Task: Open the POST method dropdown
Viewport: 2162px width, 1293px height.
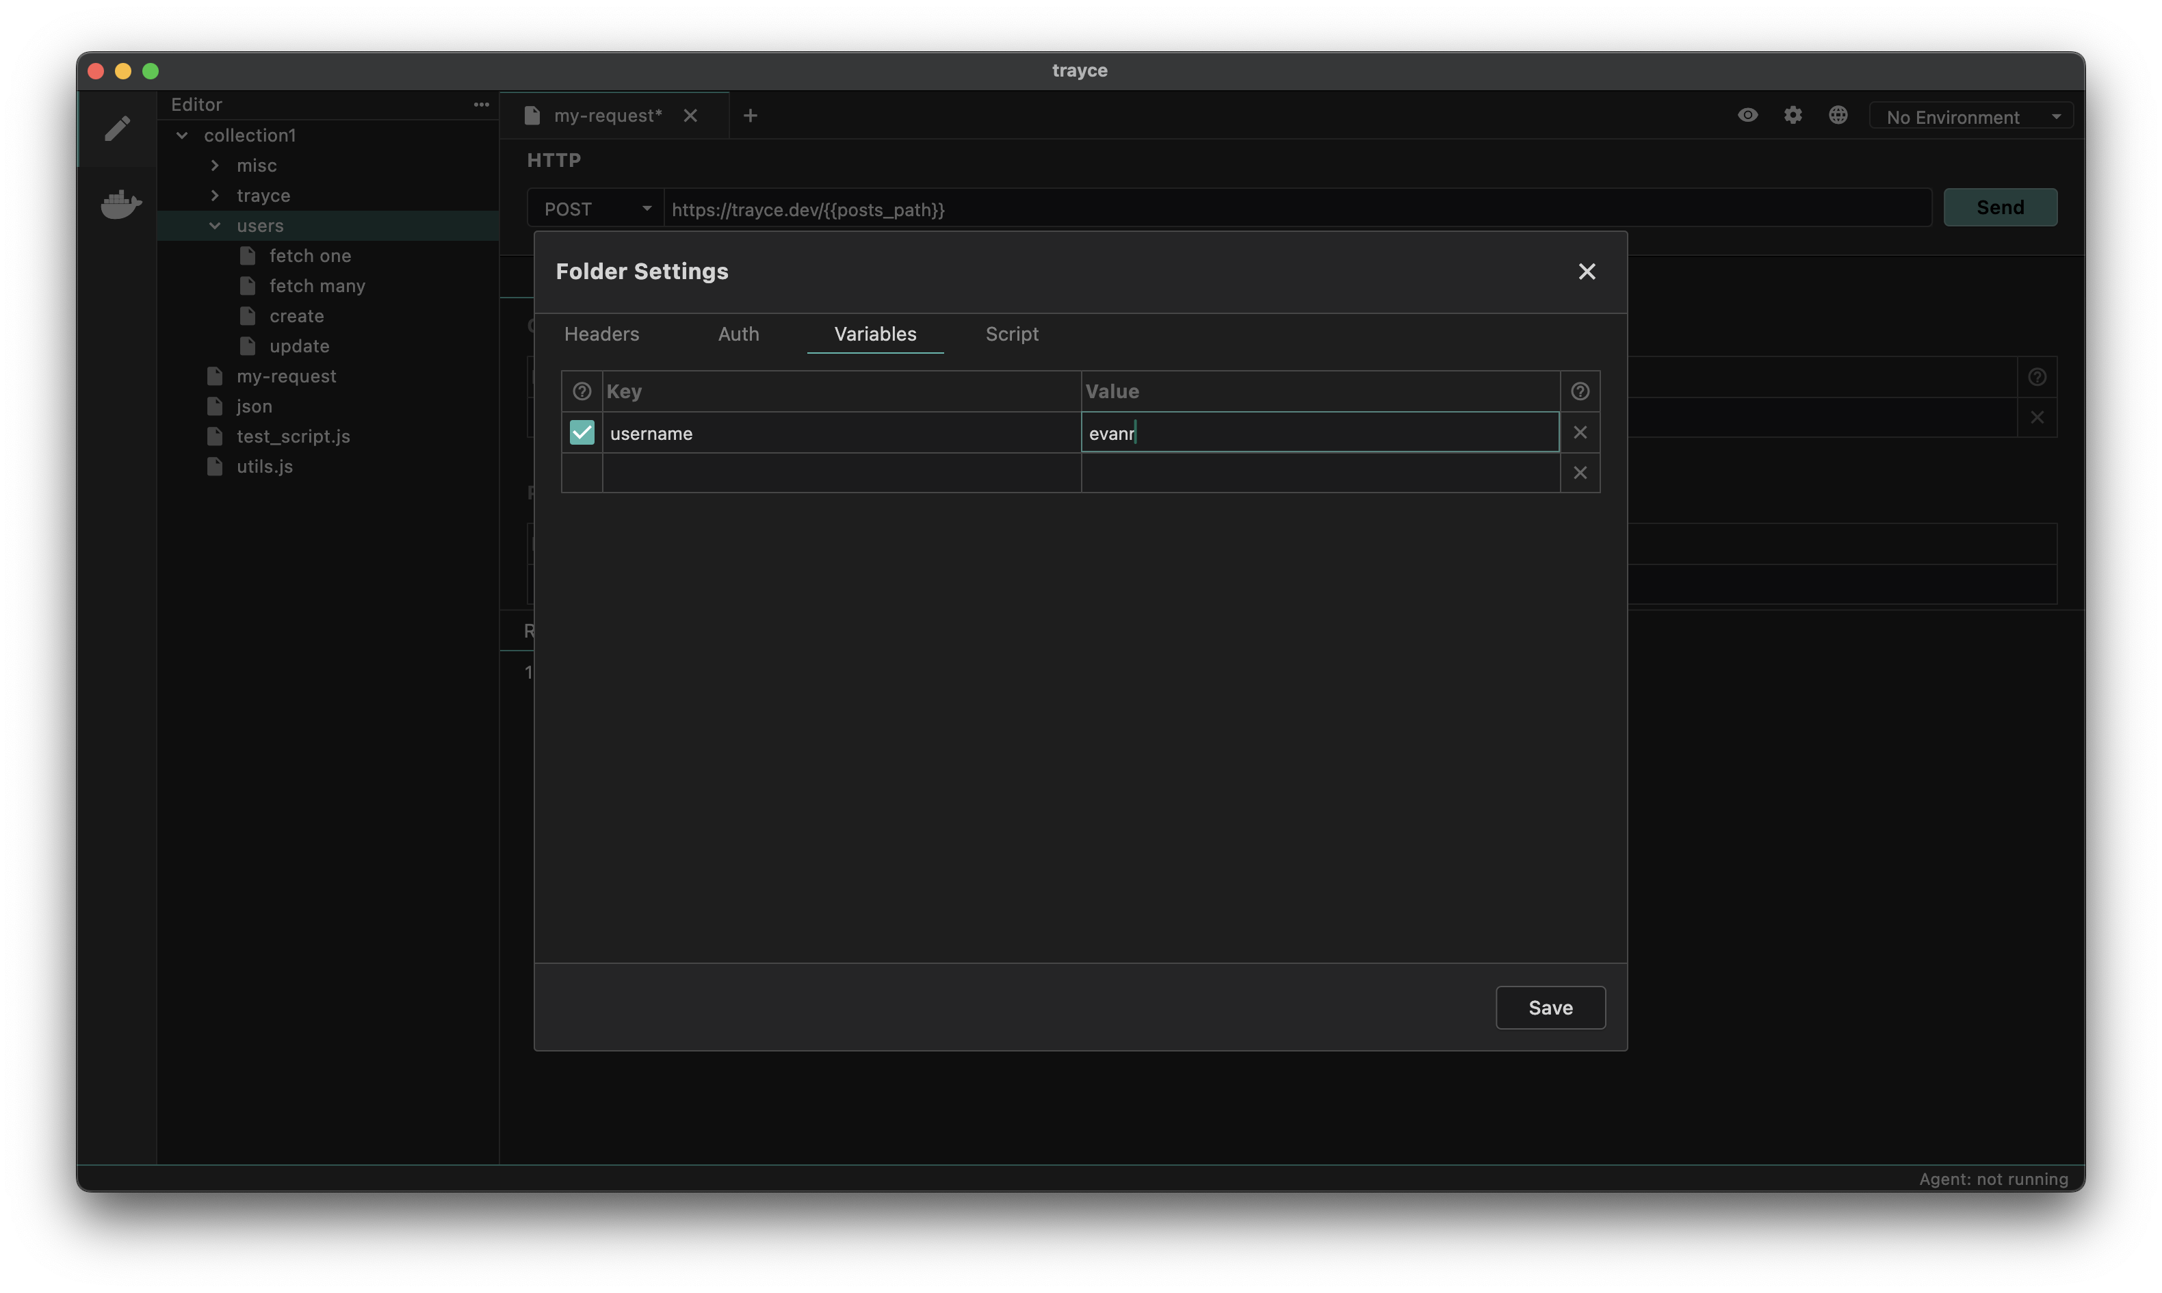Action: 595,209
